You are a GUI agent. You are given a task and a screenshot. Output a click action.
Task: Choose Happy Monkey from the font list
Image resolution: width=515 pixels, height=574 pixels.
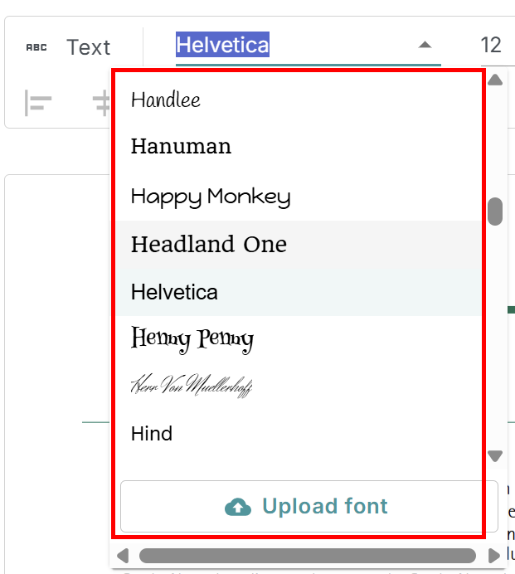[x=211, y=197]
